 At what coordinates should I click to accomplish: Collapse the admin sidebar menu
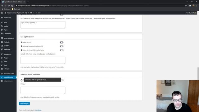[x=8, y=81]
